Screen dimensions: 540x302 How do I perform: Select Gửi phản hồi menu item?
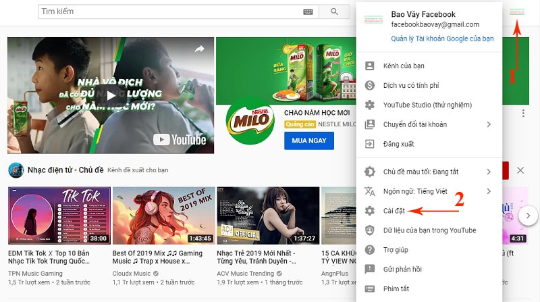(x=429, y=269)
